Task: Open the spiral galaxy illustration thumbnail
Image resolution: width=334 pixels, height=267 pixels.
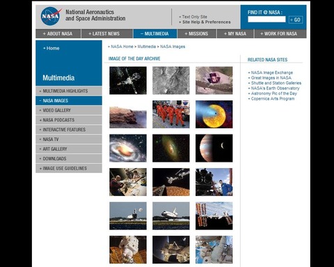Action: tap(128, 148)
